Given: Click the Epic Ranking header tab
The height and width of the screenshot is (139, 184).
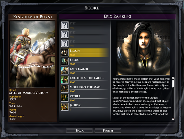Looking at the screenshot, I should (x=117, y=16).
